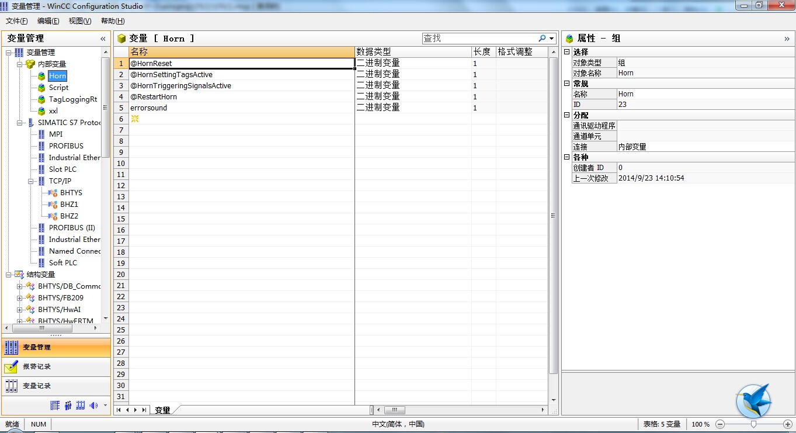Select the @RestartHorn cell
The image size is (796, 433).
click(x=242, y=97)
